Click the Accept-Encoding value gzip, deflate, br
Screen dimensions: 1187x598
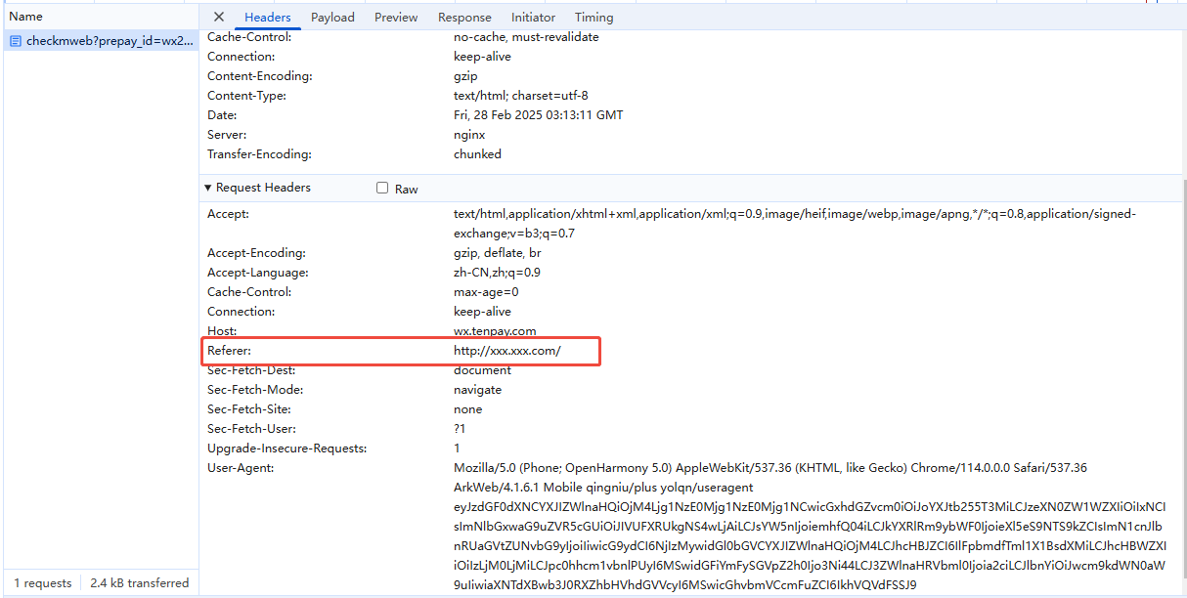tap(497, 252)
